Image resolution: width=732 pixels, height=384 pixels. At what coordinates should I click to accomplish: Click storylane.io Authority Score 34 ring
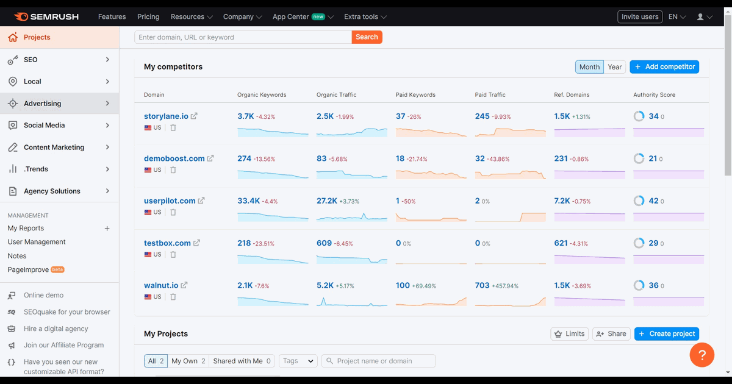[639, 116]
